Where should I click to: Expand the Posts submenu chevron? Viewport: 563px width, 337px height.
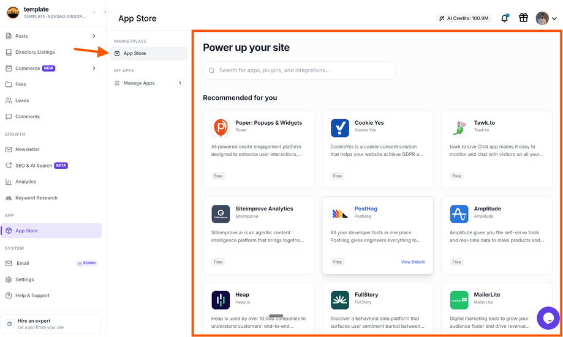94,36
